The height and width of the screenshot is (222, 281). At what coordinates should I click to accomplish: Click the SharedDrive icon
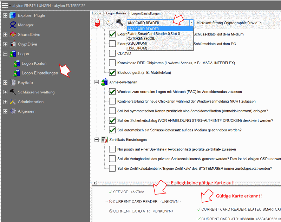(13, 34)
